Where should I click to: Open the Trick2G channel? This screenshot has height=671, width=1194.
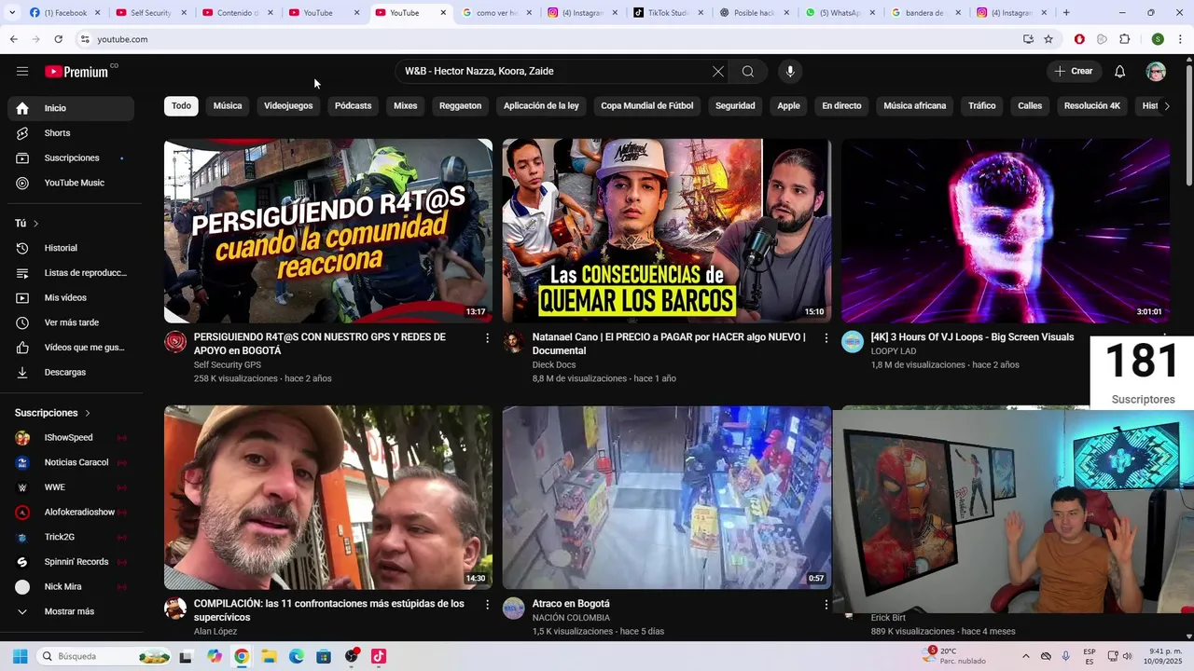71,537
